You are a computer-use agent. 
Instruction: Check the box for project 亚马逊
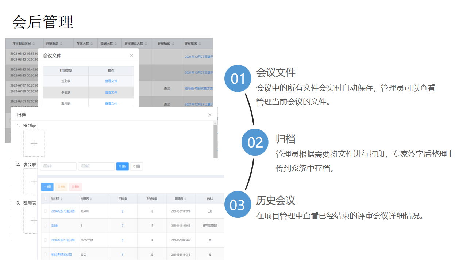(x=45, y=226)
